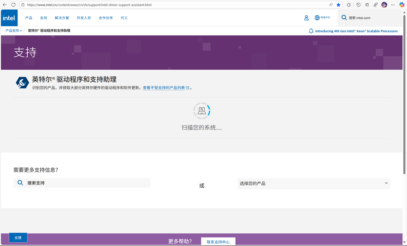The height and width of the screenshot is (246, 407).
Task: Open Introducing 4th Gen Xeon link
Action: coord(356,31)
